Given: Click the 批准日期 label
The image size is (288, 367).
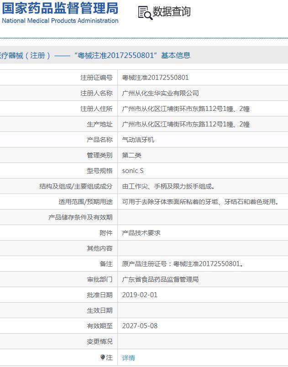Looking at the screenshot, I should (99, 295).
